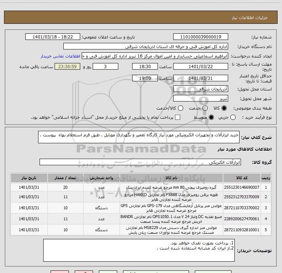The width and height of the screenshot is (282, 273).
Task: Click quantity 10 in the GPS-179 row
Action: pos(66,208)
